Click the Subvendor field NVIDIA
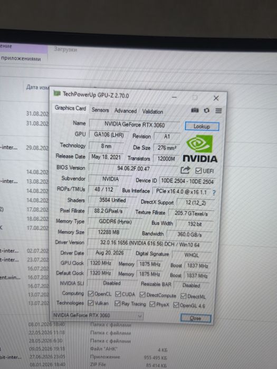Screen dimensions: 277x369 click(110, 179)
